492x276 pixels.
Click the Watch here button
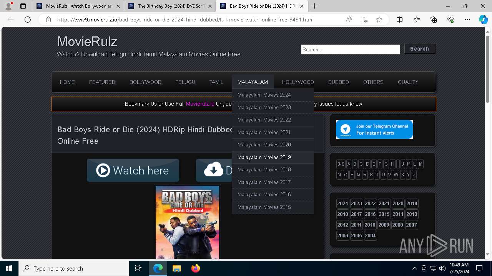pos(133,170)
